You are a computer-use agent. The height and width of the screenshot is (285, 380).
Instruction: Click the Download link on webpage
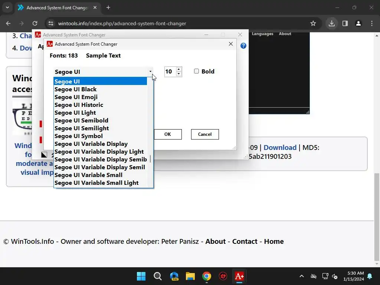[280, 147]
